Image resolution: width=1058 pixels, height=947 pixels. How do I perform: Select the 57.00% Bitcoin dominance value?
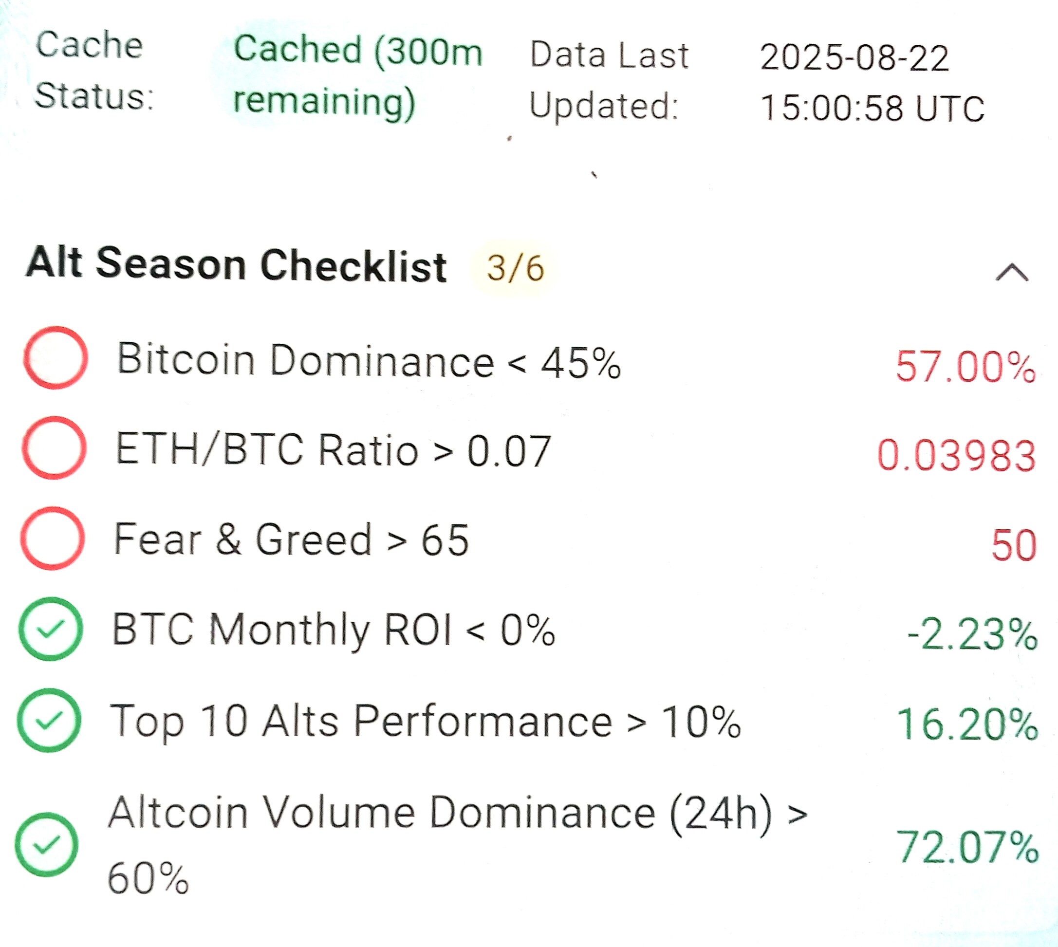click(x=965, y=366)
